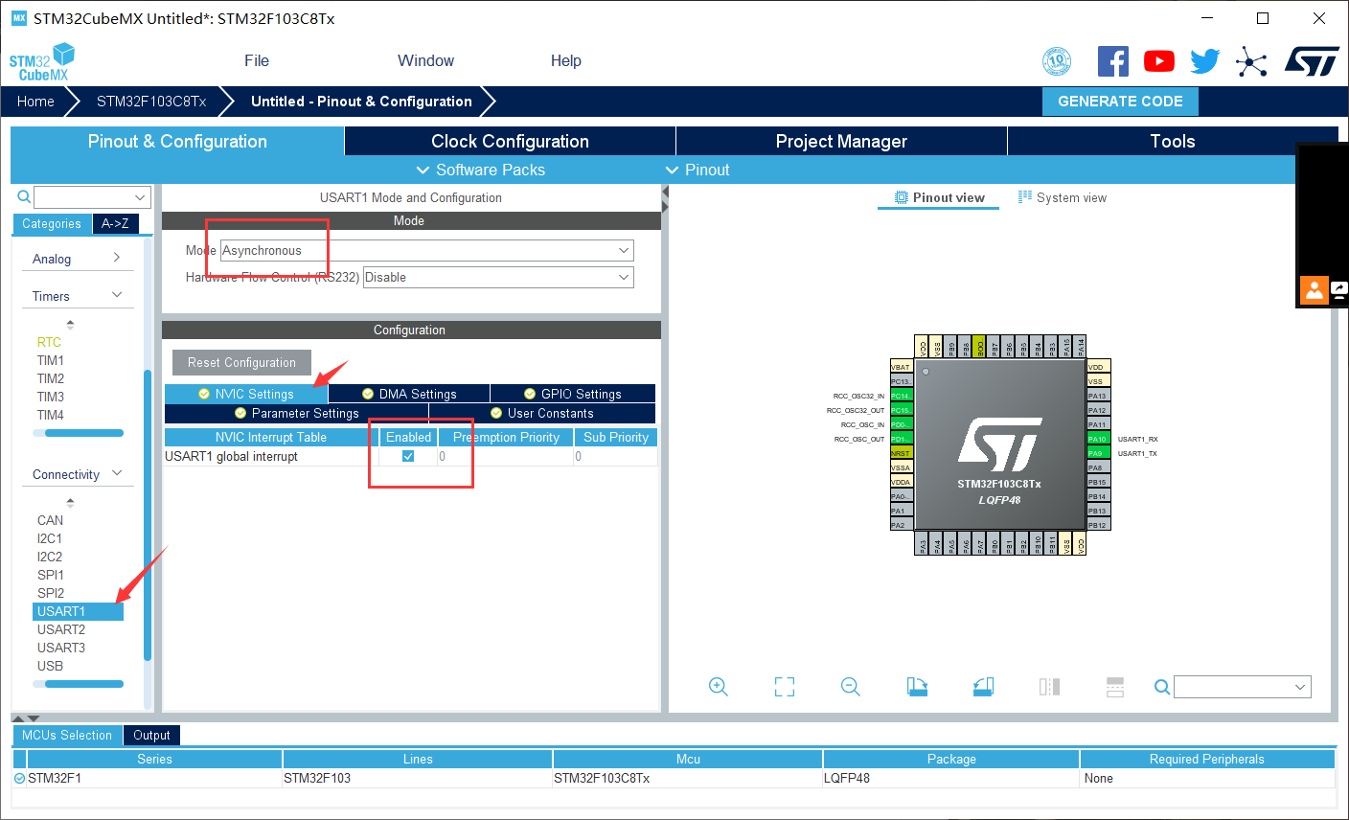Zoom in on the pinout view
The height and width of the screenshot is (820, 1349).
(719, 687)
